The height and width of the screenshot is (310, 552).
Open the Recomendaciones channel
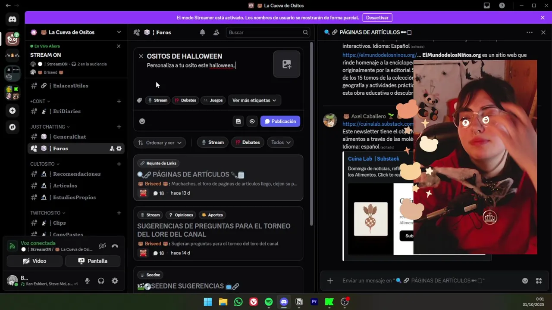click(76, 174)
